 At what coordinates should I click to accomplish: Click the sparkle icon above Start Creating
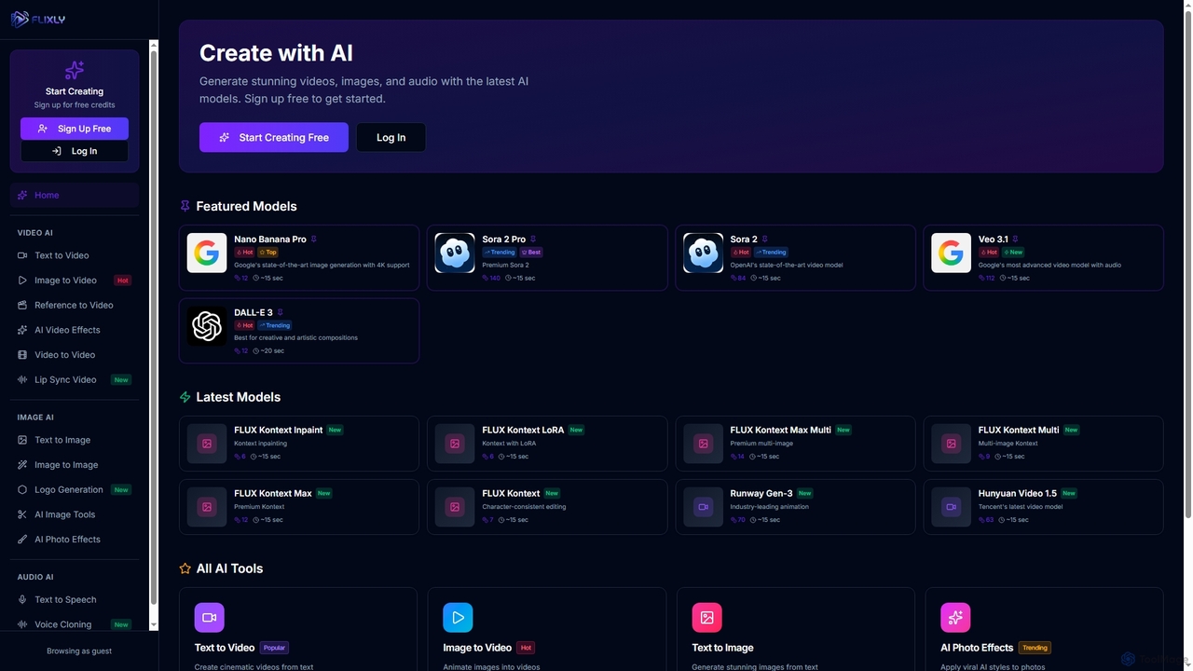click(x=75, y=71)
